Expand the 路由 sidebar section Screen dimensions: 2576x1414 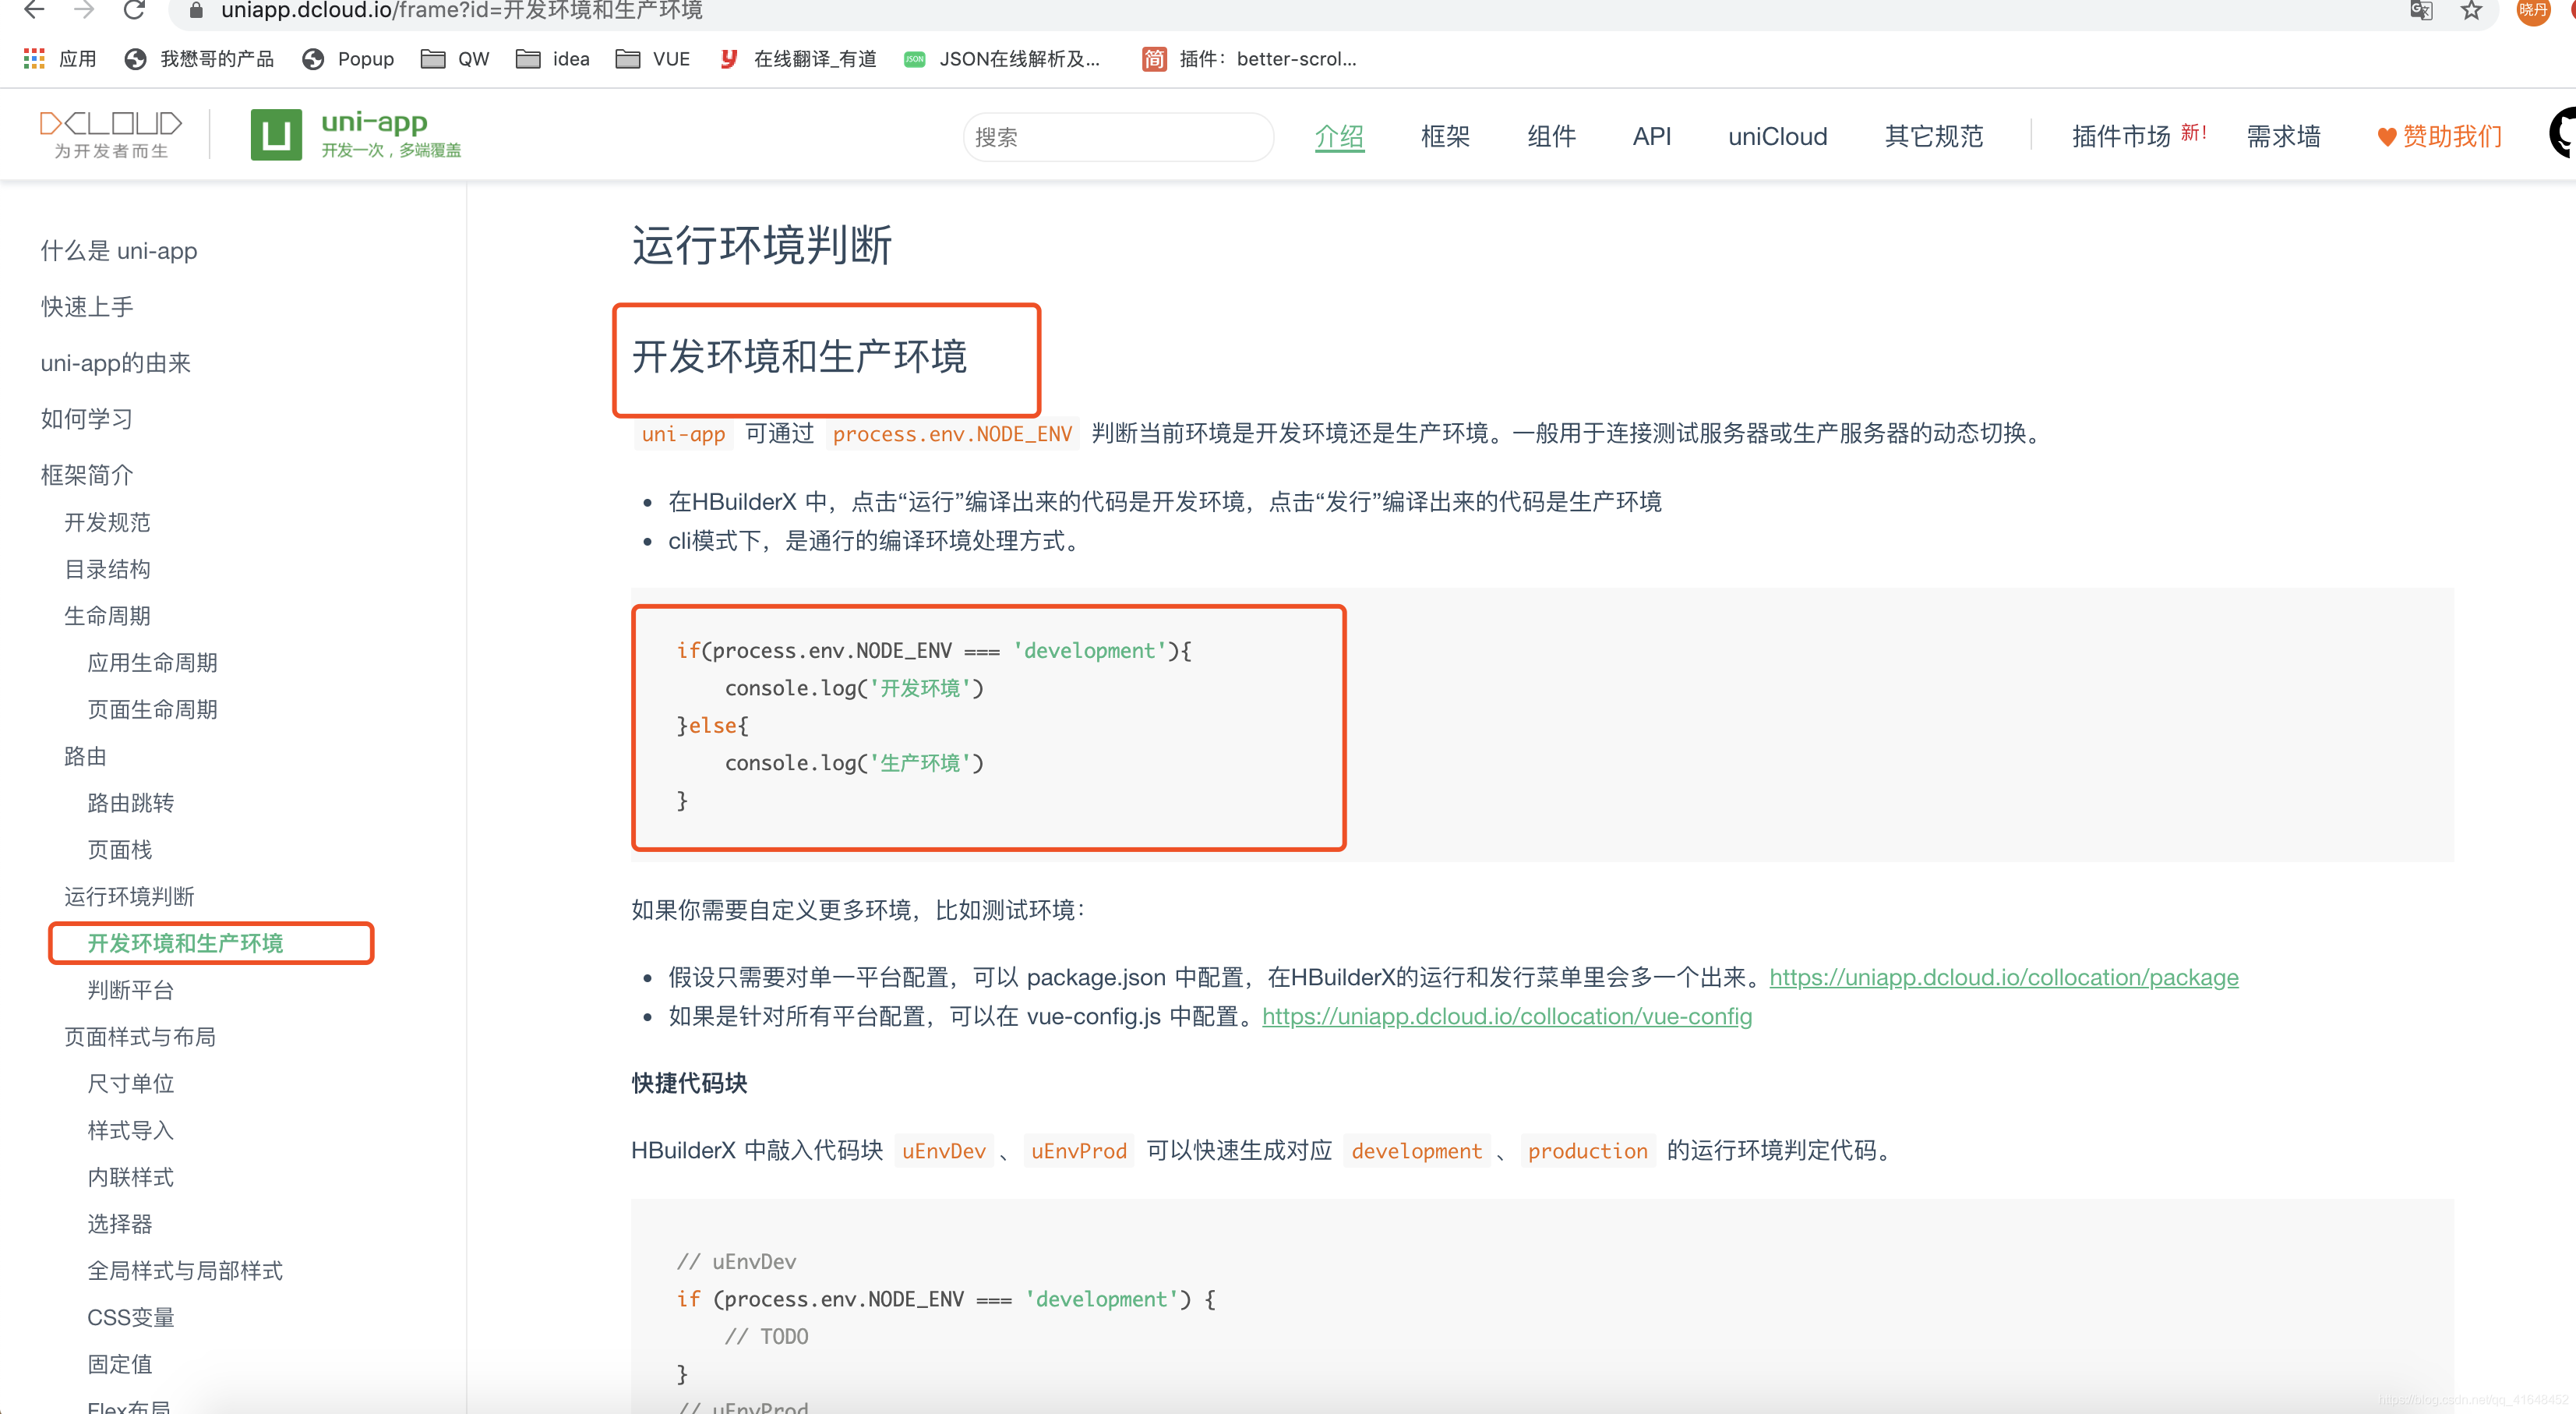(x=84, y=755)
